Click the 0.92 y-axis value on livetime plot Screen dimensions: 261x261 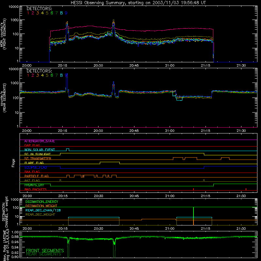pyautogui.click(x=15, y=252)
